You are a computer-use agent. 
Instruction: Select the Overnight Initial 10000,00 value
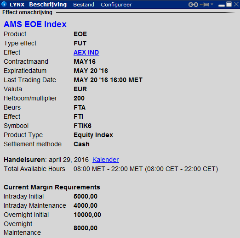pos(87,215)
